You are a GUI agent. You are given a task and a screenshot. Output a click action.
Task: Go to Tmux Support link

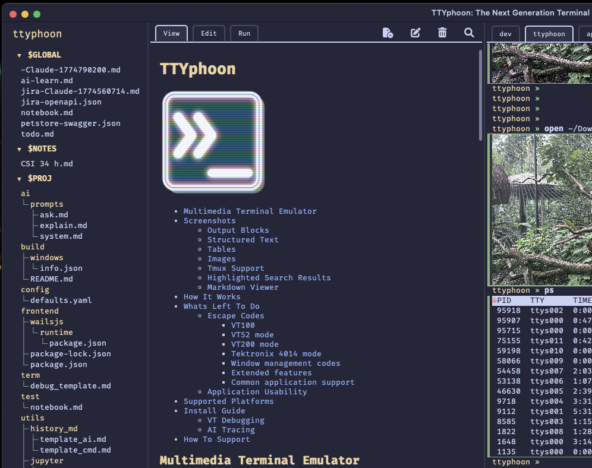[235, 268]
